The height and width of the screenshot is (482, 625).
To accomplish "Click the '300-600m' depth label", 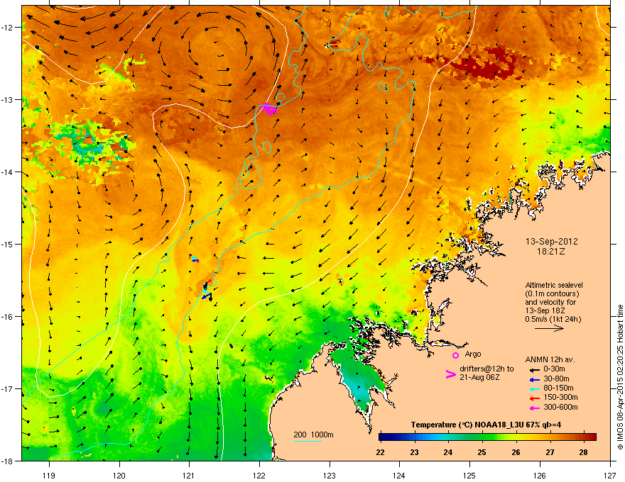I will point(560,407).
